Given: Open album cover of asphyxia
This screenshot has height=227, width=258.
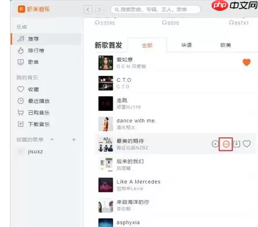Looking at the screenshot, I should pos(106,222).
